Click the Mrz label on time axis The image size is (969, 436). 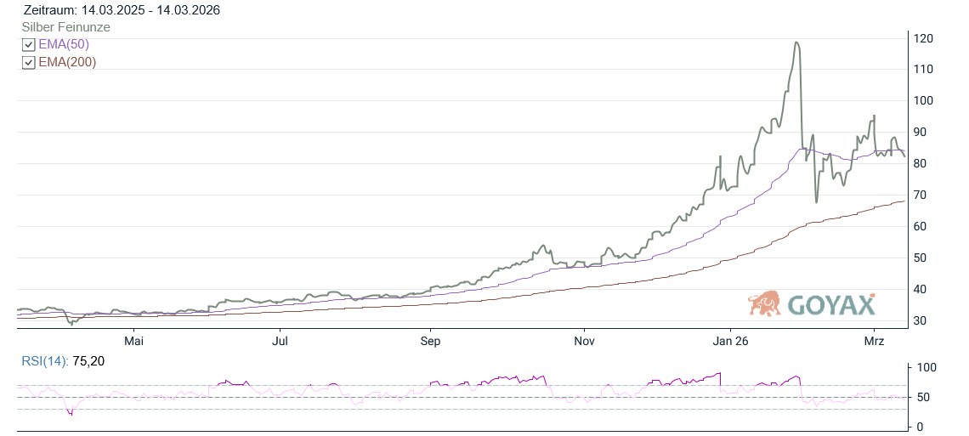(x=875, y=341)
